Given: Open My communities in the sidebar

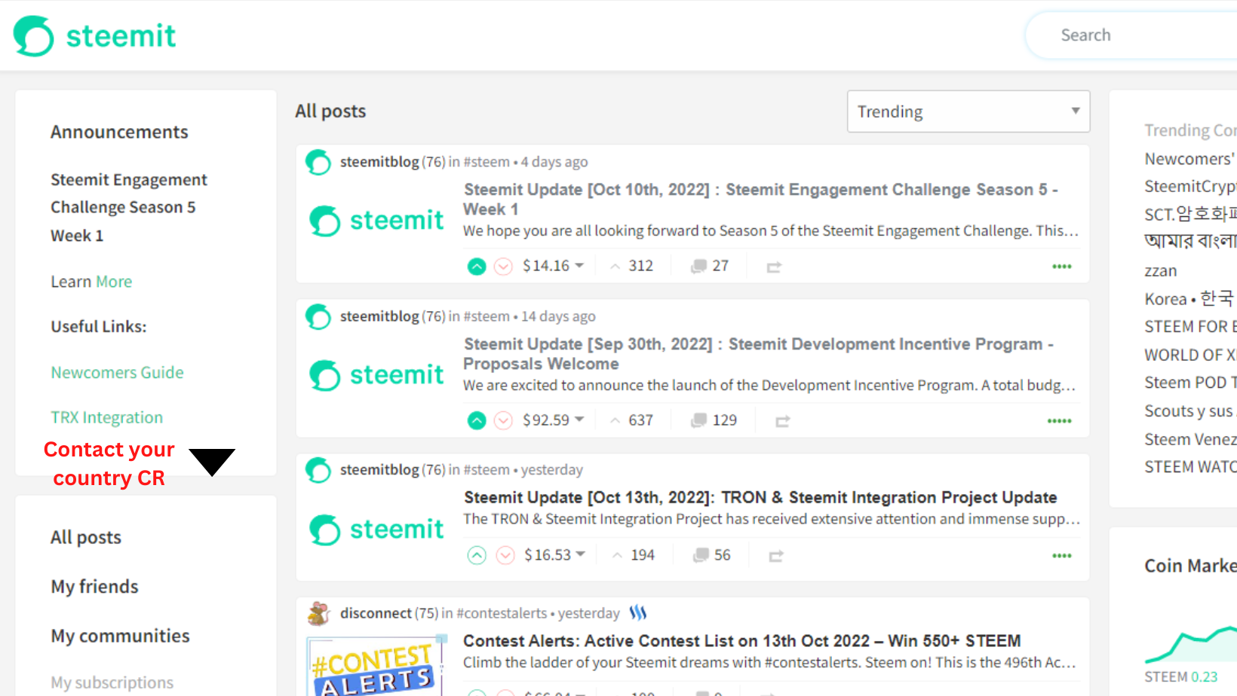Looking at the screenshot, I should [x=120, y=636].
